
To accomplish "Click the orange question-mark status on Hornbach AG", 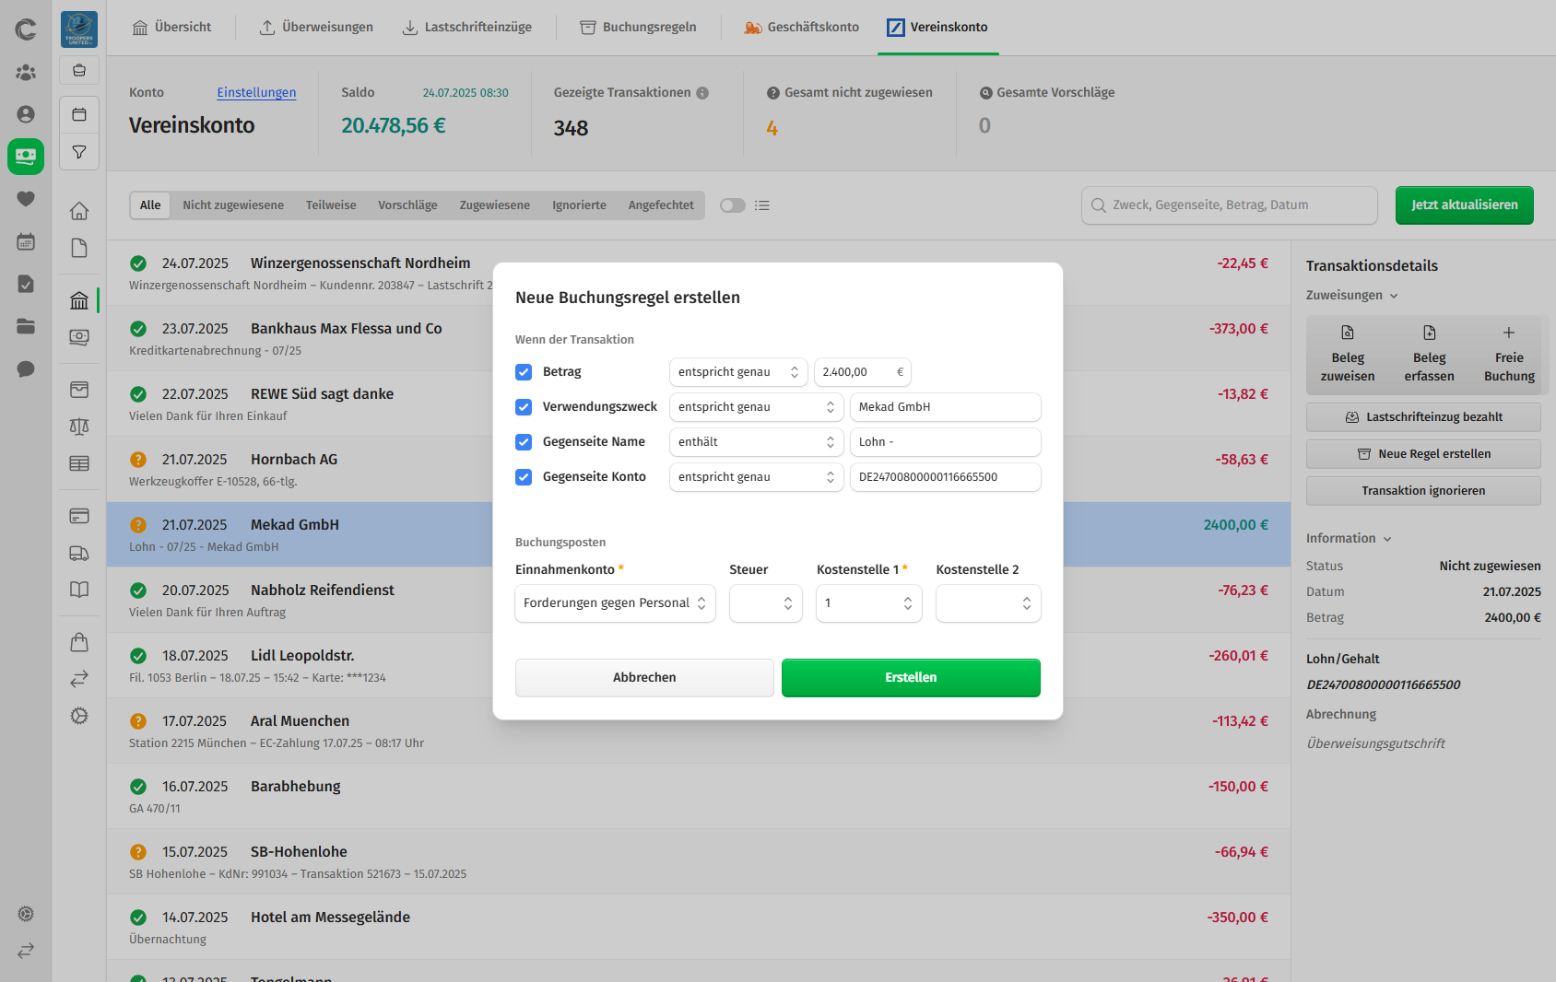I will pyautogui.click(x=138, y=460).
